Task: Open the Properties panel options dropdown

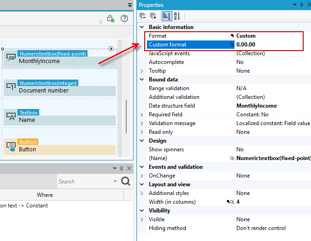Action: [295, 5]
